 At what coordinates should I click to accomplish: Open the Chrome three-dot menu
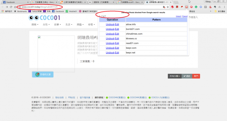point(224,7)
